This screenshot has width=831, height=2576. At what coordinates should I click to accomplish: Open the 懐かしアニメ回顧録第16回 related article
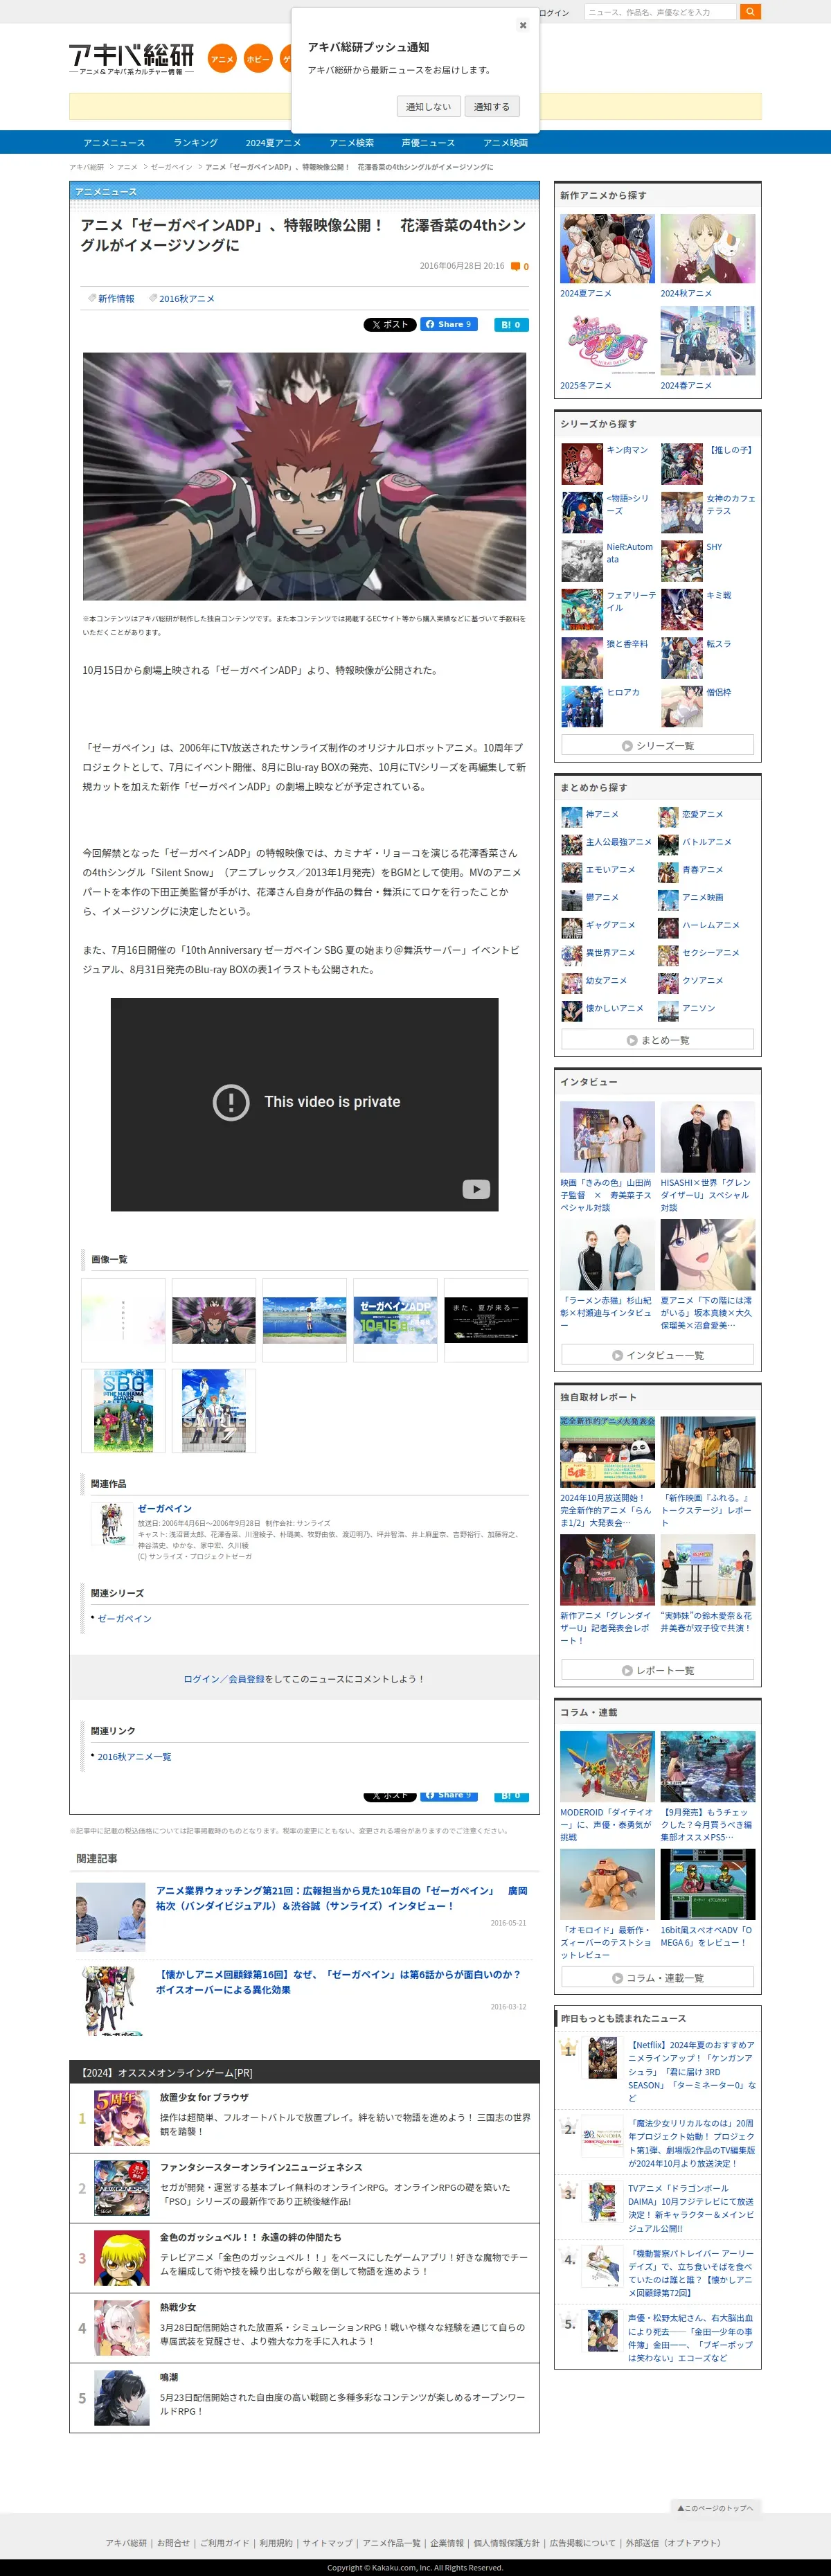click(338, 1982)
